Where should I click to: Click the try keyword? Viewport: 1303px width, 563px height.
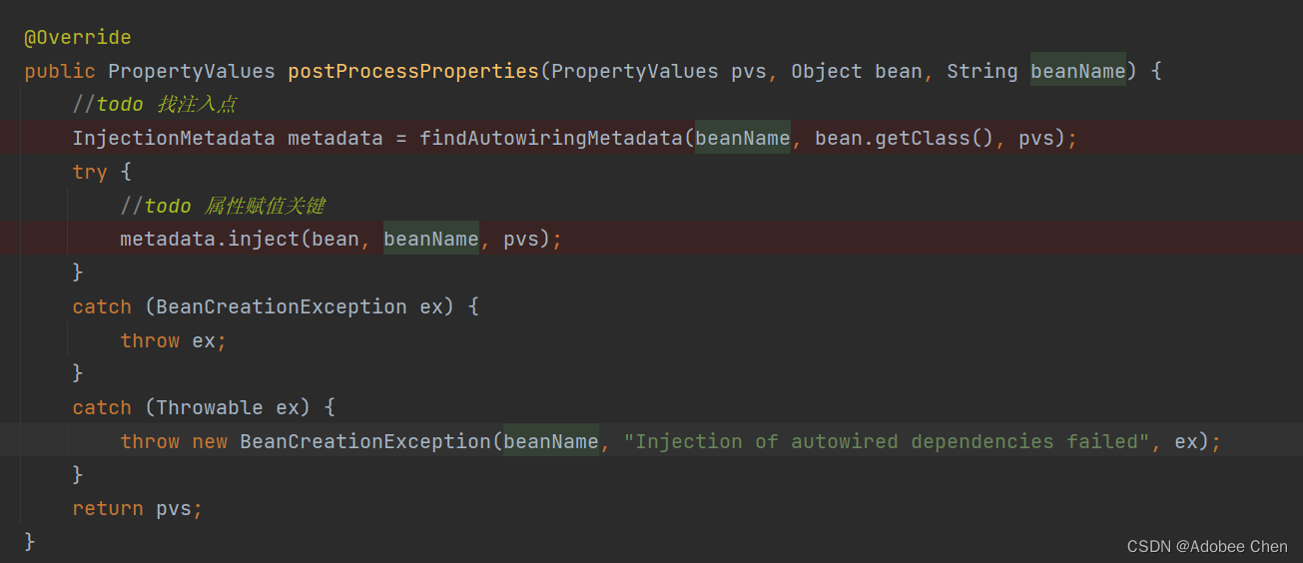point(89,172)
